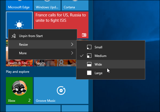
Task: Launch the Cortana tile
Action: [75, 5]
